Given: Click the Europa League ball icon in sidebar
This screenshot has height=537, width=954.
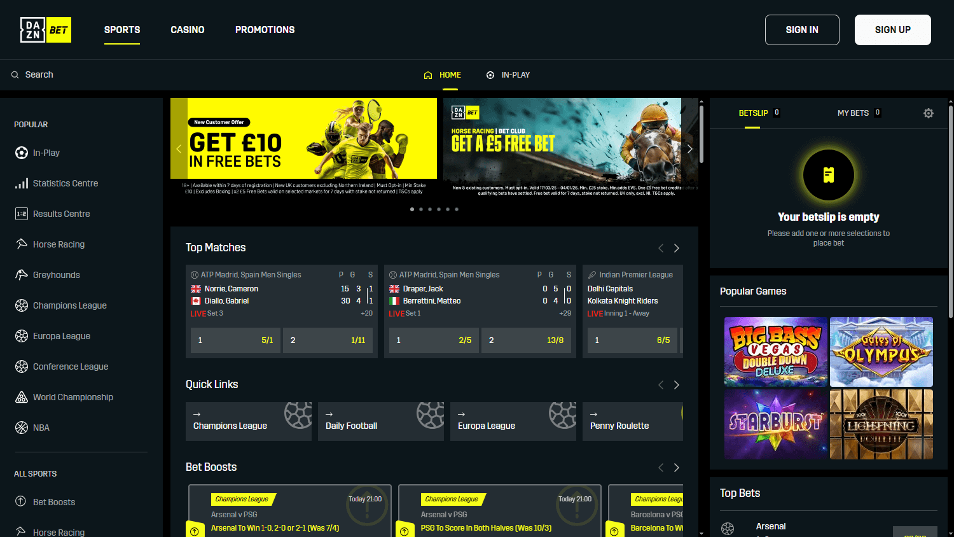Looking at the screenshot, I should pyautogui.click(x=22, y=336).
